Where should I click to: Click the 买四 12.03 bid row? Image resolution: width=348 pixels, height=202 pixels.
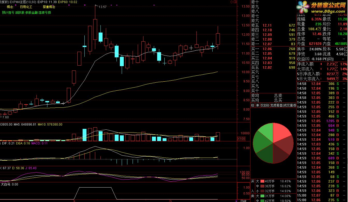(x=273, y=63)
